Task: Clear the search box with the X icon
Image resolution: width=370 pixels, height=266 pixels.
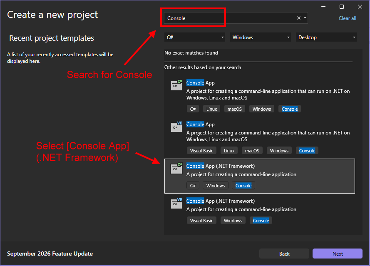Action: tap(299, 18)
